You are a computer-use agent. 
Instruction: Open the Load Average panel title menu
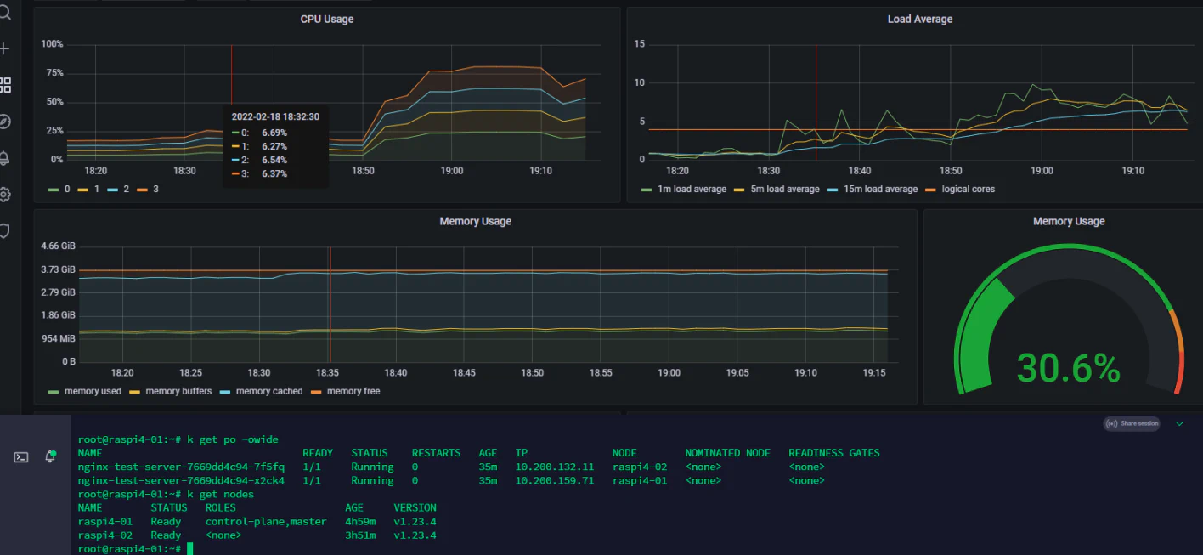[x=920, y=19]
